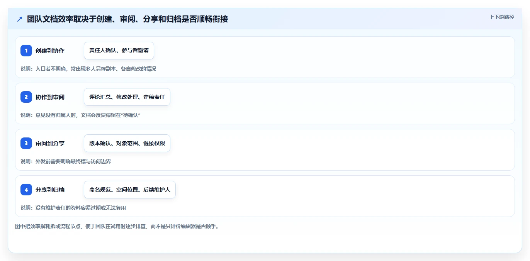Viewport: 530px width, 261px height.
Task: Click the number 3 step badge
Action: tap(26, 143)
